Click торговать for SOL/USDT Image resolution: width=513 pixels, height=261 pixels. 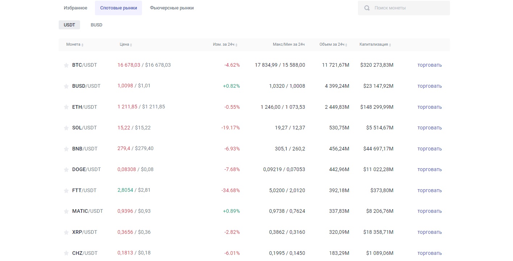[429, 128]
